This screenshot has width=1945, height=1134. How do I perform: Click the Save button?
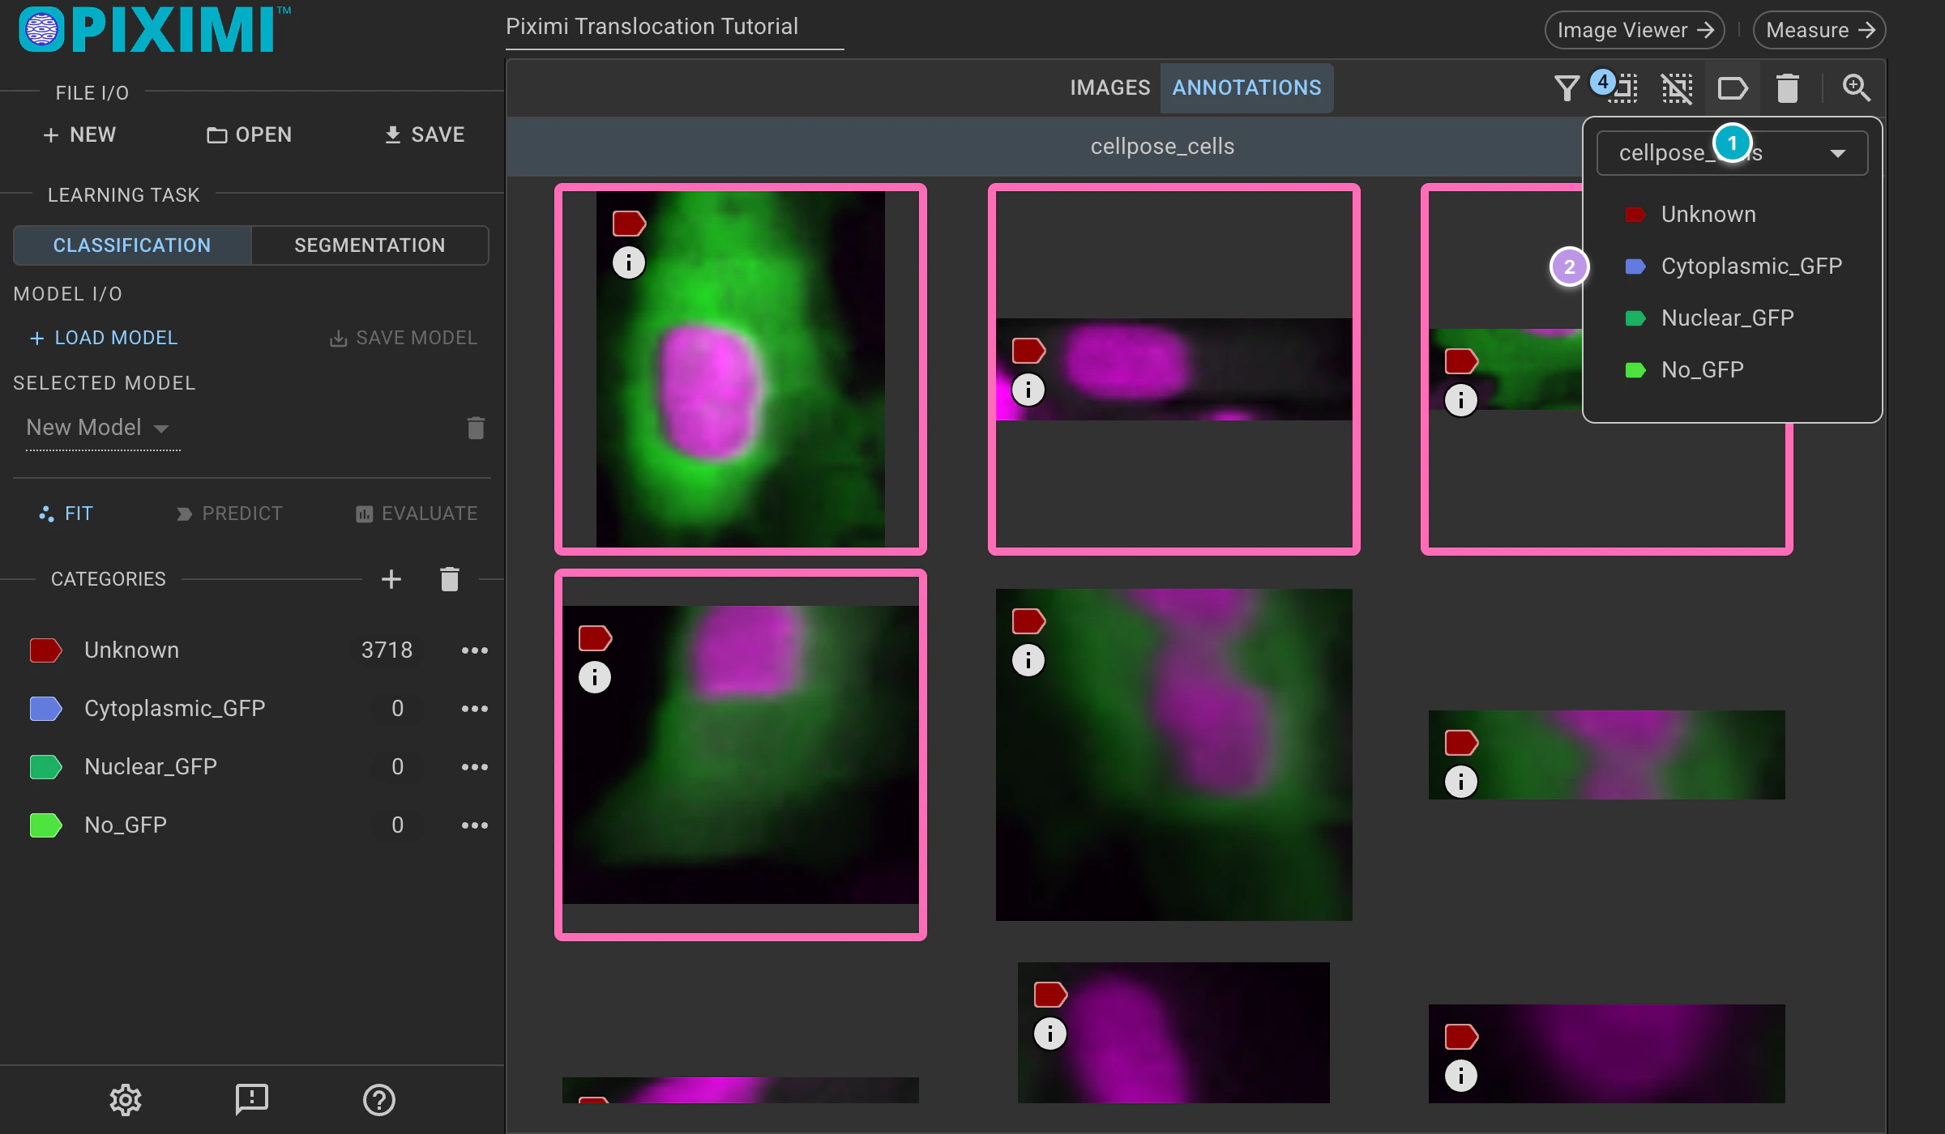click(424, 134)
